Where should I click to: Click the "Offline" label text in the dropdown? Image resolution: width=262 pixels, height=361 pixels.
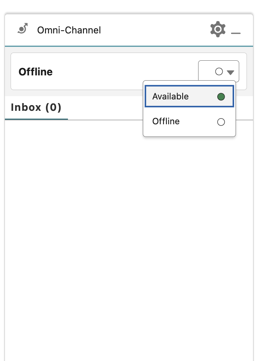point(166,121)
